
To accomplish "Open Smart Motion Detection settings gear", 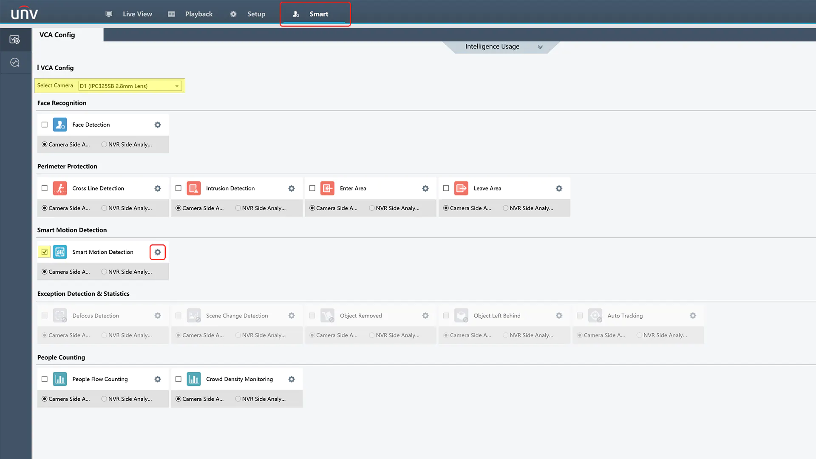I will 158,252.
